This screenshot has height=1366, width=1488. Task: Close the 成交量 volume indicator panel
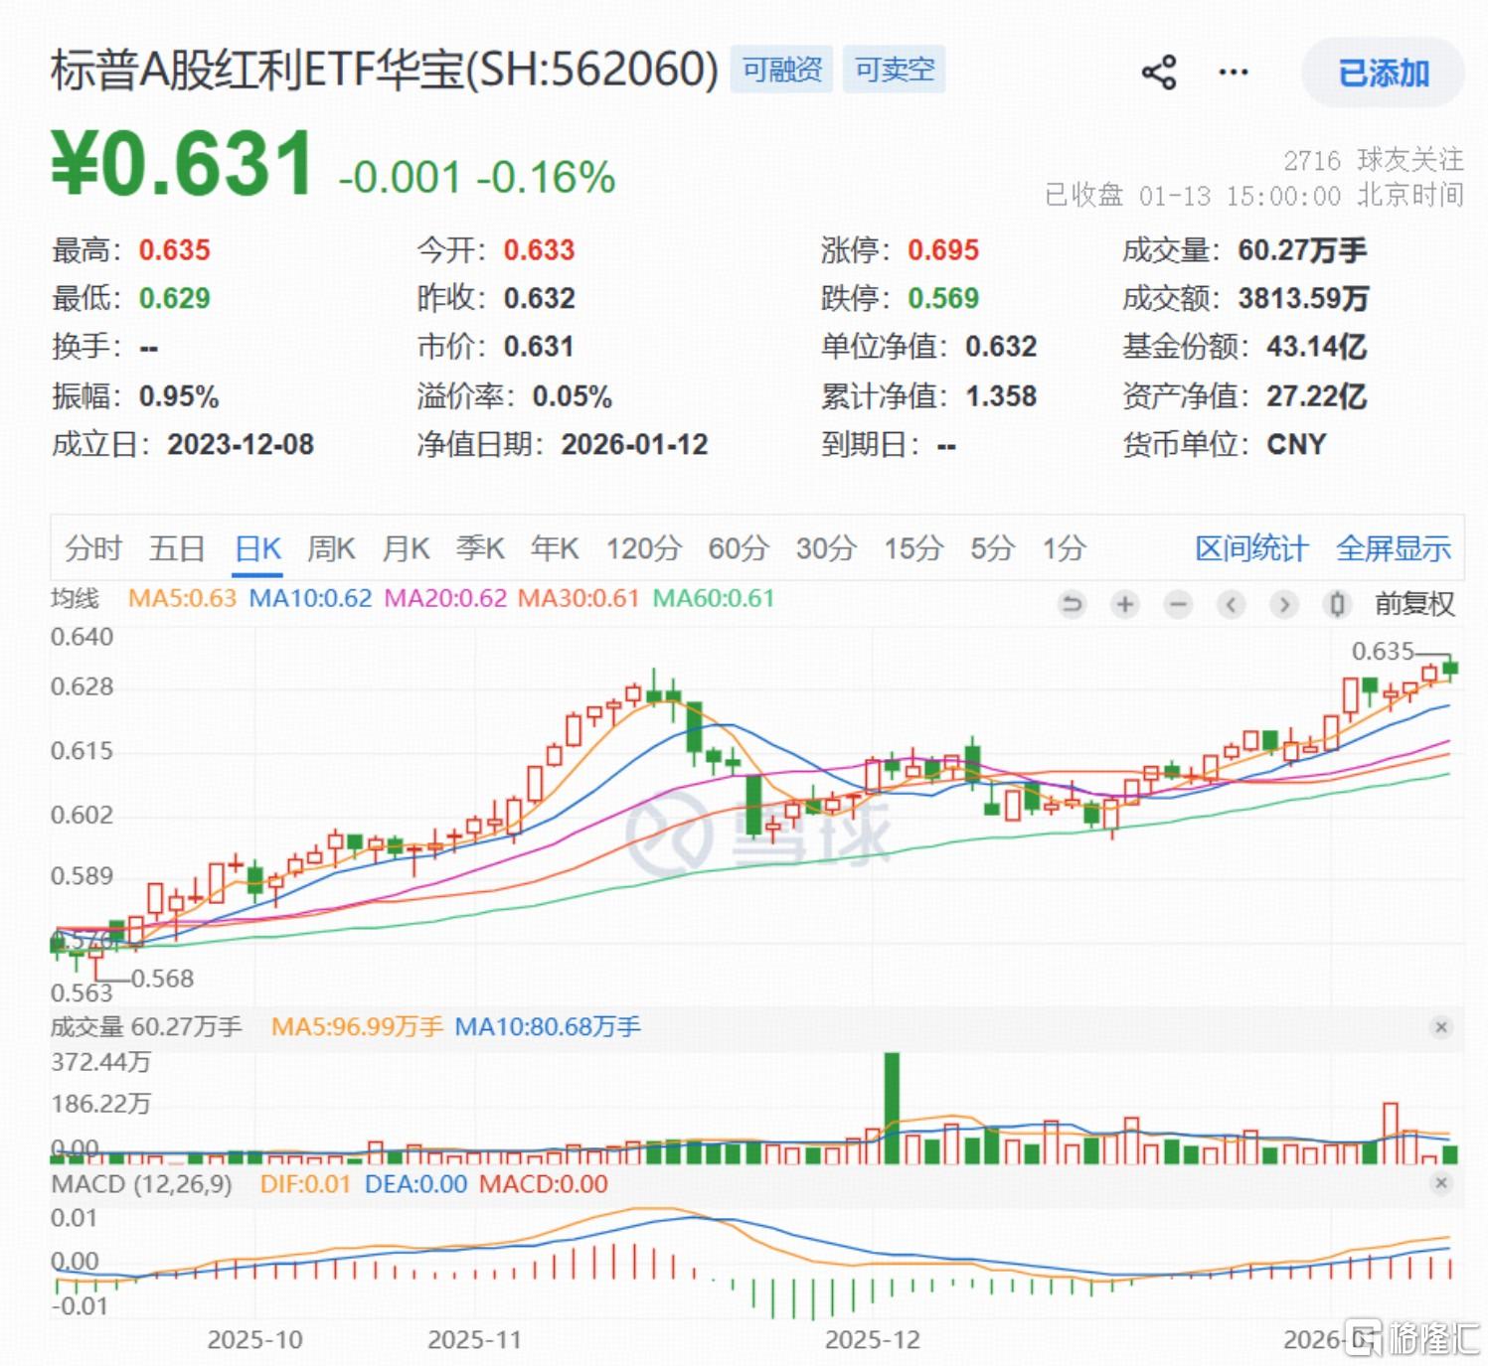(1441, 1027)
